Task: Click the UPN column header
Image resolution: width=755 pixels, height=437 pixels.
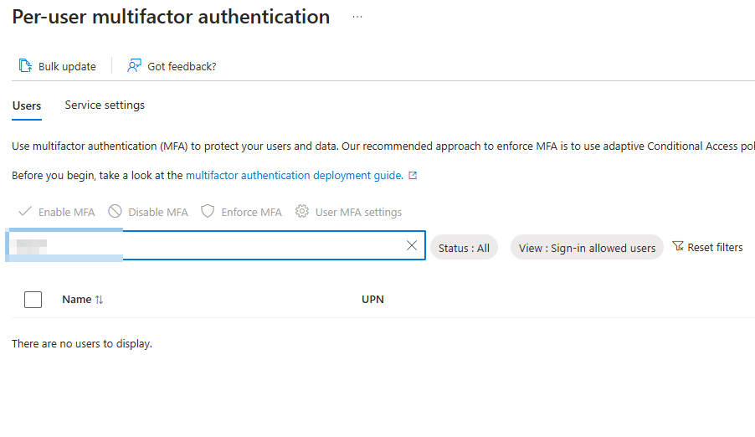Action: 372,300
